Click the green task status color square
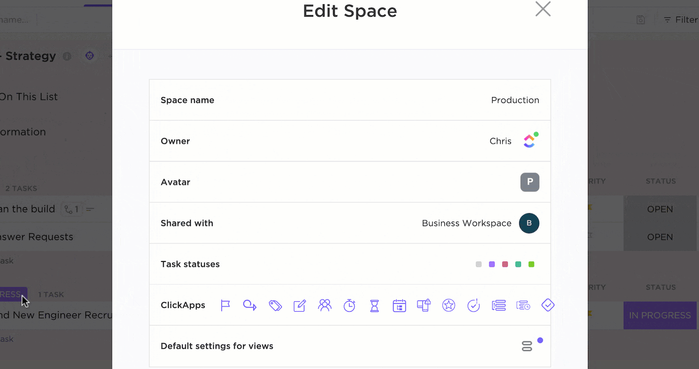 tap(531, 264)
